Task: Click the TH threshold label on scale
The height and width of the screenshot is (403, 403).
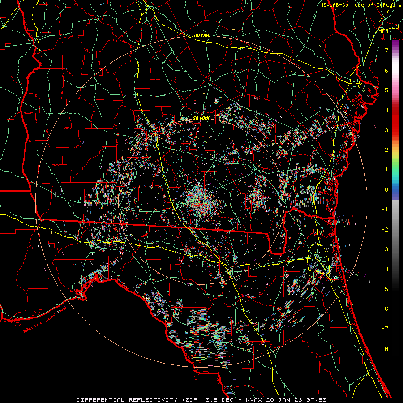Action: click(385, 349)
